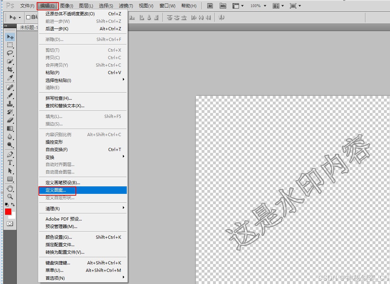Launch Adobe Bridge with Br icon
The width and height of the screenshot is (390, 284).
pos(210,6)
